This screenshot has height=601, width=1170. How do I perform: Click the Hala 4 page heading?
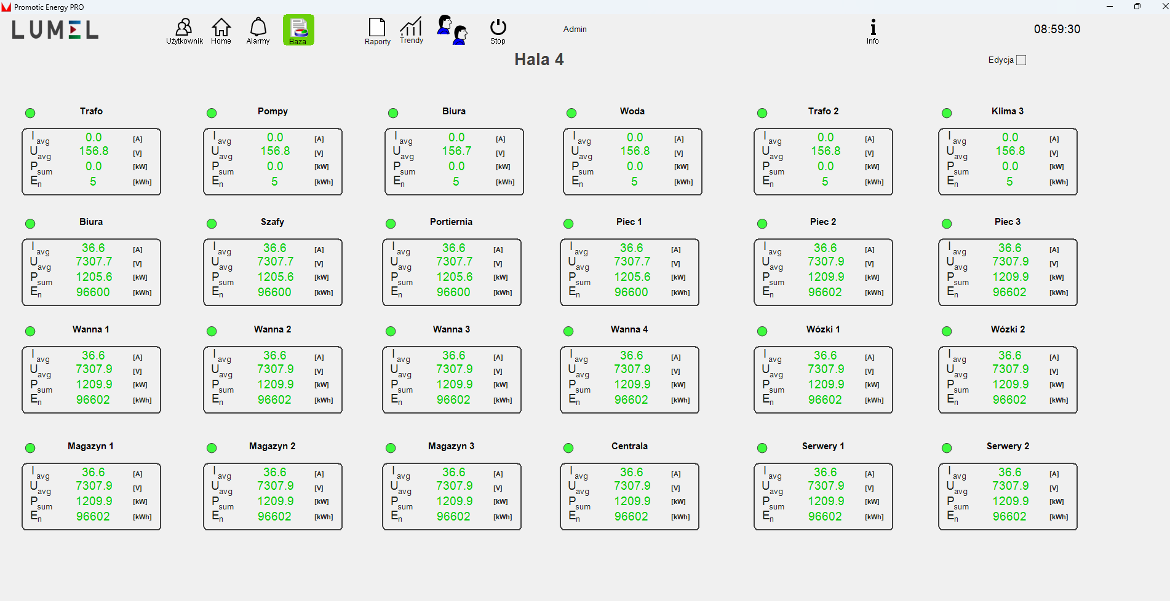(x=539, y=60)
